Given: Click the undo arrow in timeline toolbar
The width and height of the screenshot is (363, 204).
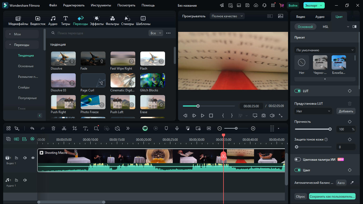Looking at the screenshot, I should (32, 128).
